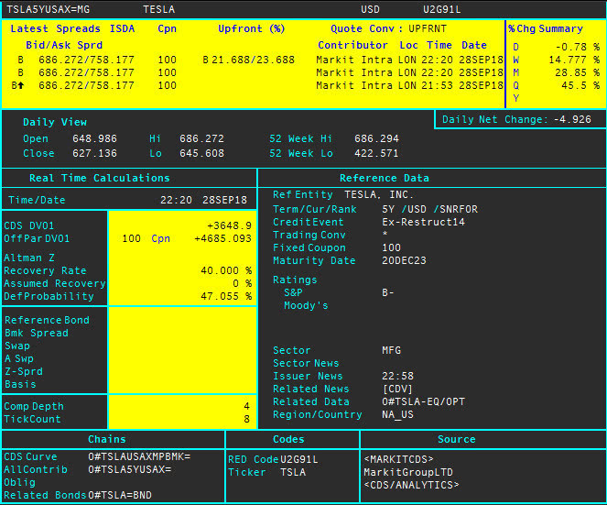
Task: Click the S&P rating B-
Action: pos(387,292)
